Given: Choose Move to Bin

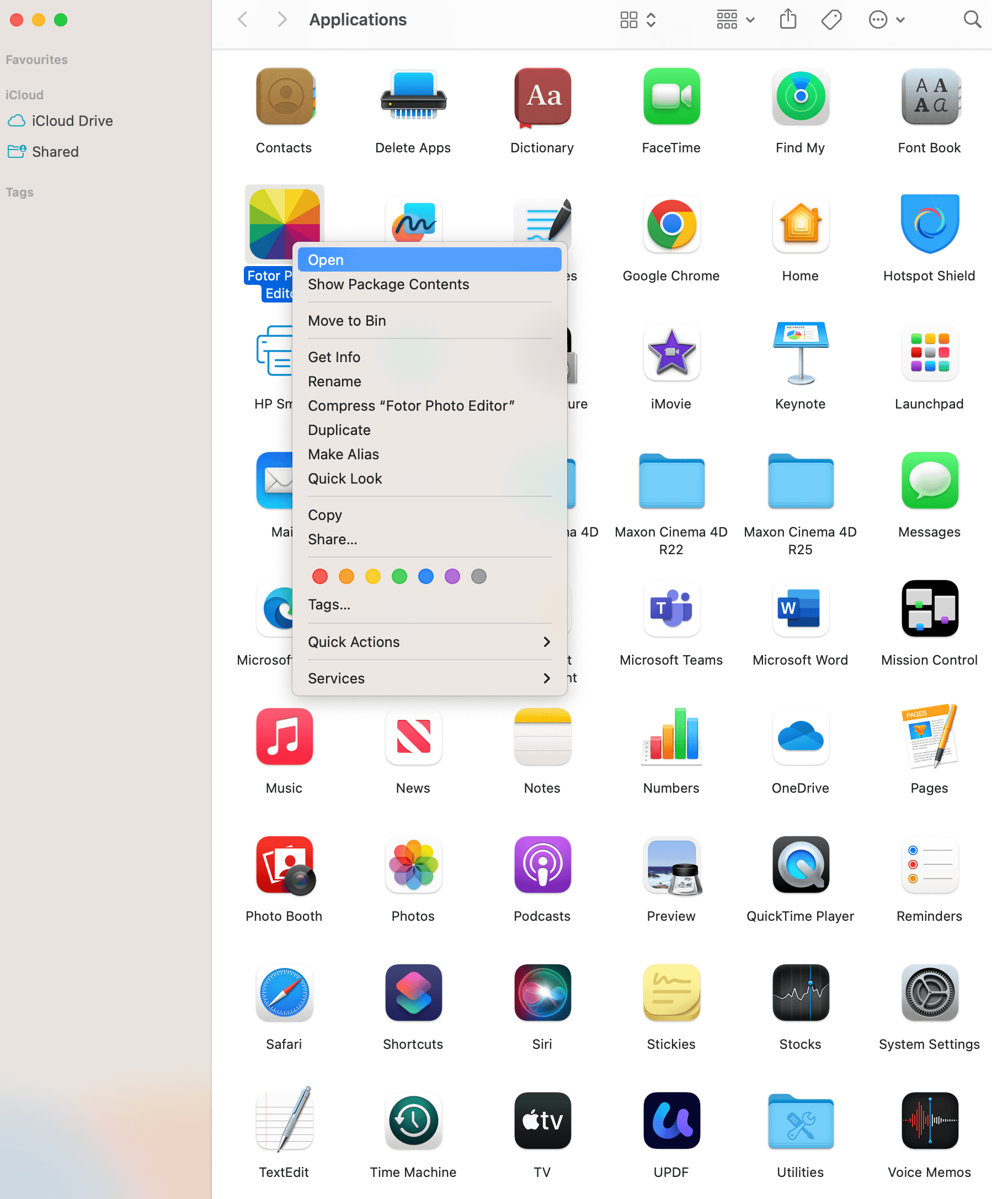Looking at the screenshot, I should click(429, 321).
